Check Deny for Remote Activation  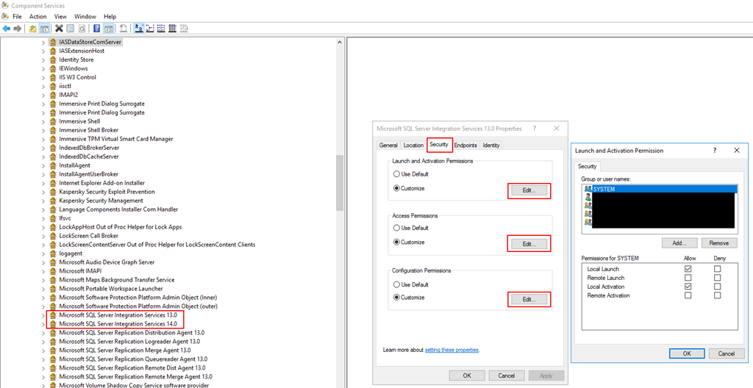pyautogui.click(x=718, y=295)
